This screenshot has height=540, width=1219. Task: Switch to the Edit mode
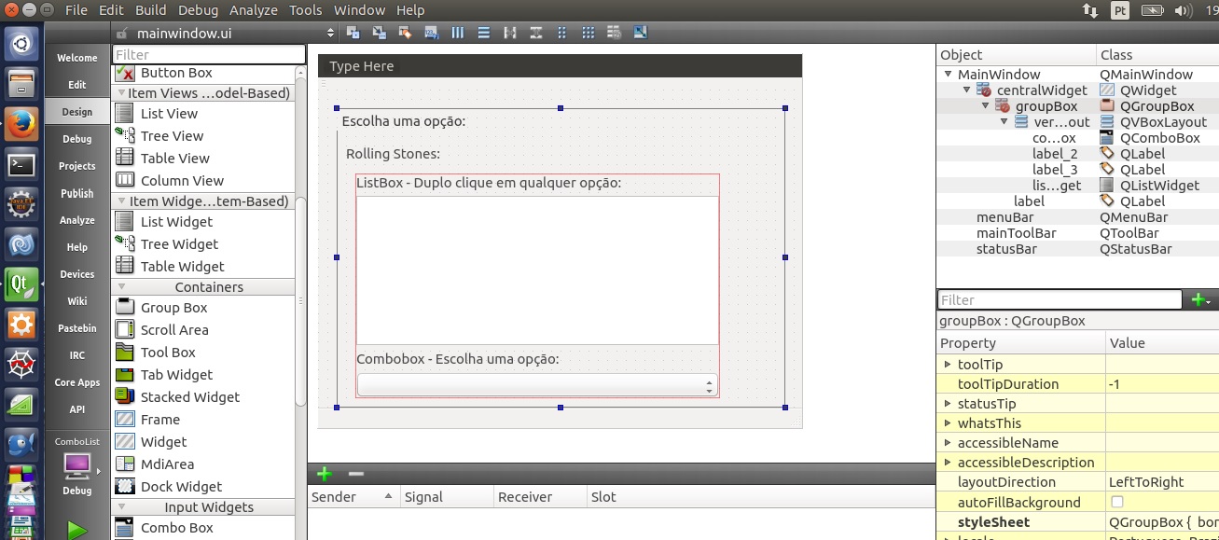pos(76,85)
